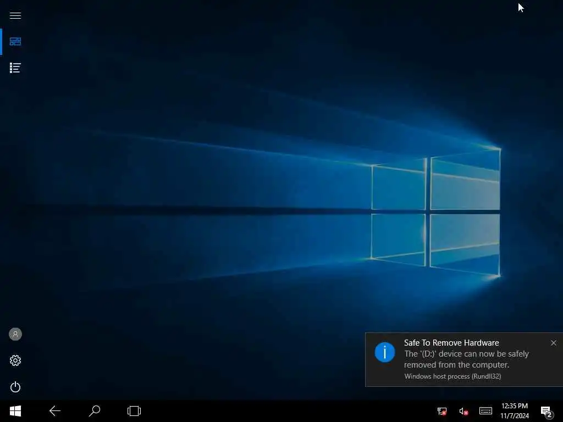563x422 pixels.
Task: Click the muted volume tray icon
Action: tap(463, 411)
